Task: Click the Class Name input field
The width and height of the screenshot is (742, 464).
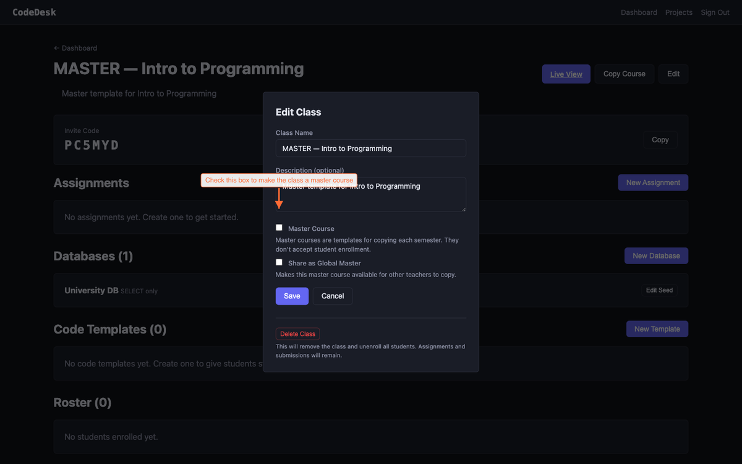Action: tap(370, 148)
